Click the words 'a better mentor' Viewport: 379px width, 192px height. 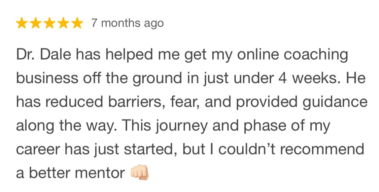click(x=70, y=173)
